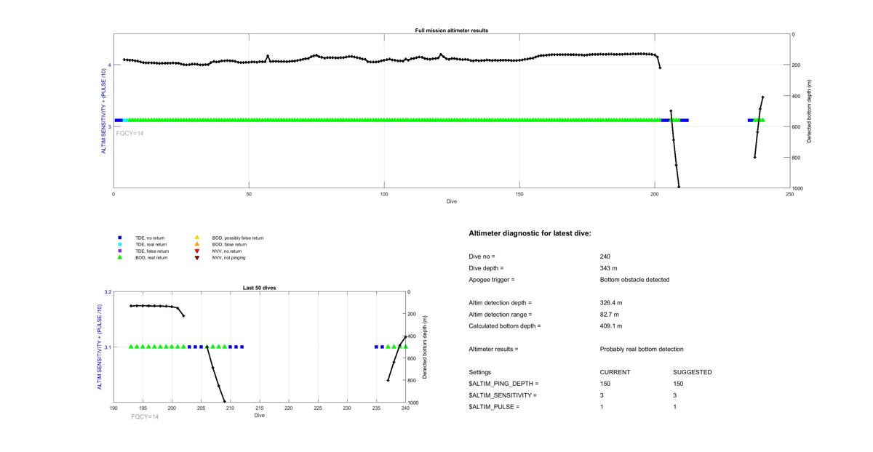Viewport: 873px width, 452px height.
Task: Click the yellow triangle marker for BOD, possibly false return
Action: 196,238
